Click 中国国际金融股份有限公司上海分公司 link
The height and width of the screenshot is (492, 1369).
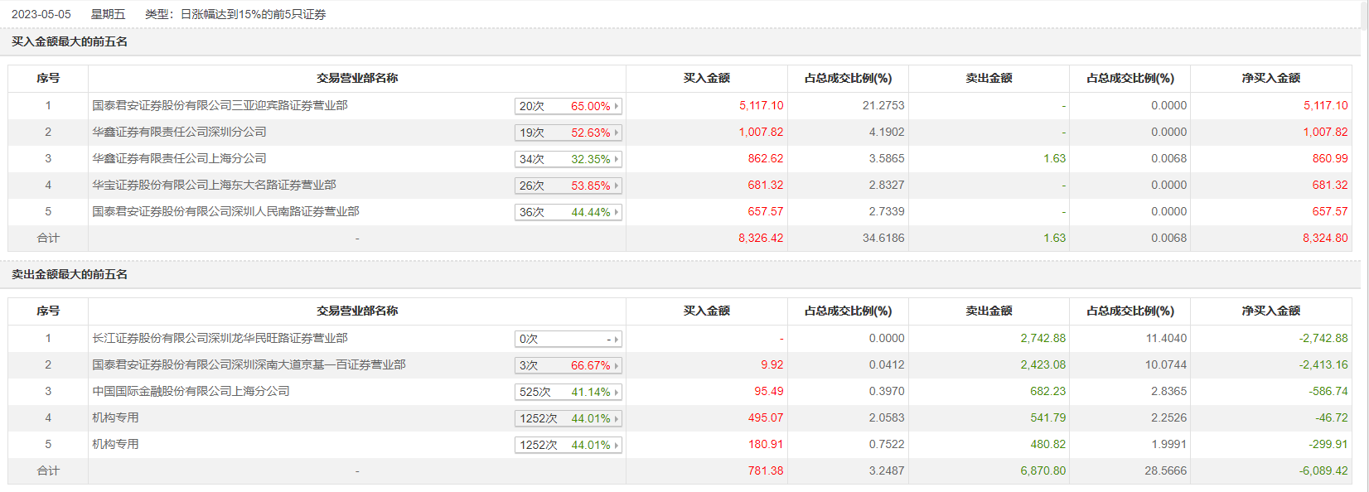point(191,391)
